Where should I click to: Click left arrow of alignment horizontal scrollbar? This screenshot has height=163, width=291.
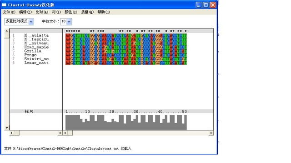point(65,133)
